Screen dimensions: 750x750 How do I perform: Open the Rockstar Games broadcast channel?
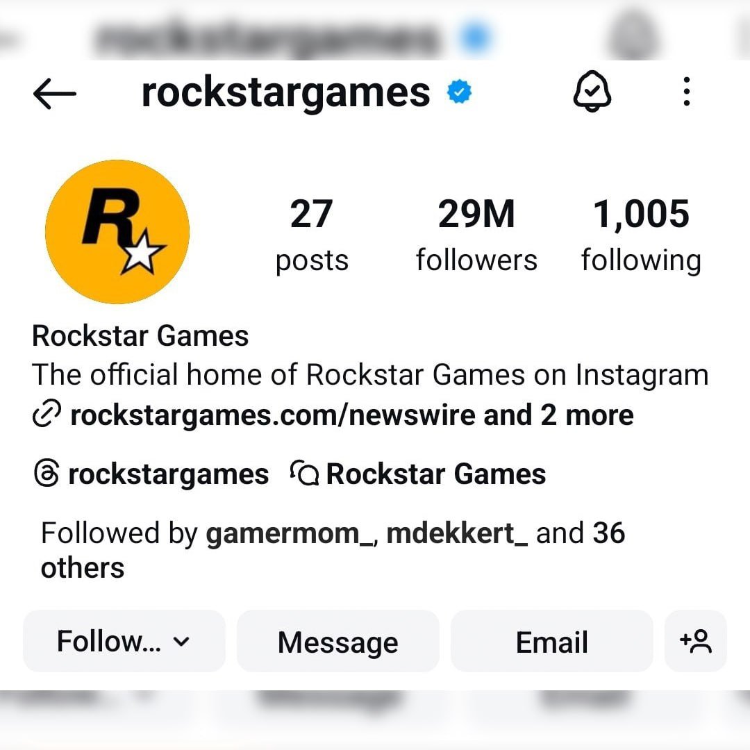tap(435, 474)
